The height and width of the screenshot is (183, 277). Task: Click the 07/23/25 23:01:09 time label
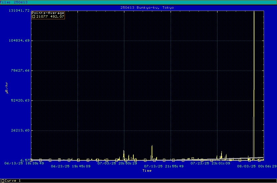[210, 163]
